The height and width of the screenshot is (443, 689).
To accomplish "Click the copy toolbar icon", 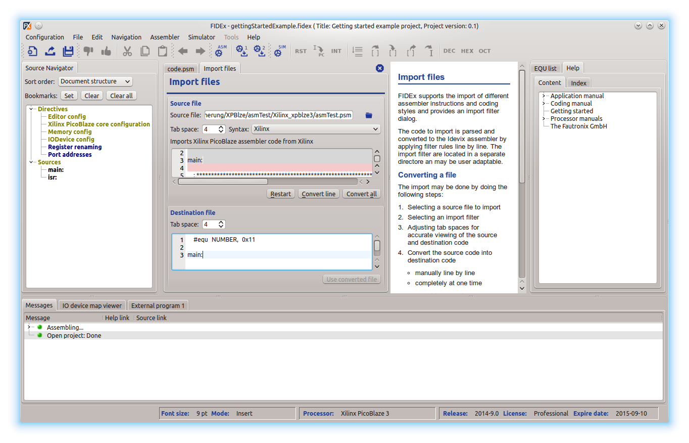I will (x=145, y=51).
